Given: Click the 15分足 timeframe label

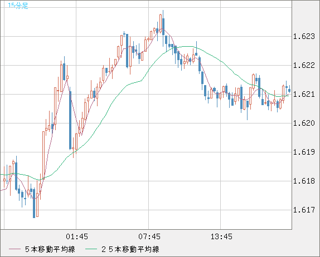Looking at the screenshot, I should click(18, 6).
